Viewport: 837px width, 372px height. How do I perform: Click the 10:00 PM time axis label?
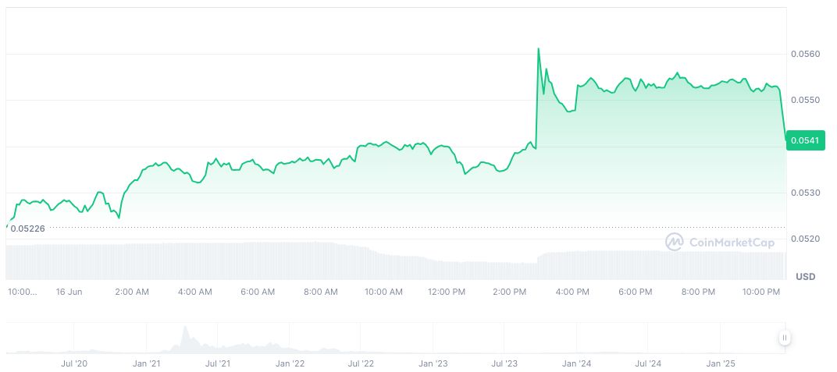tap(761, 292)
